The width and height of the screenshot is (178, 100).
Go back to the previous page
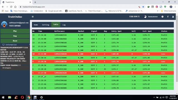coord(3,7)
